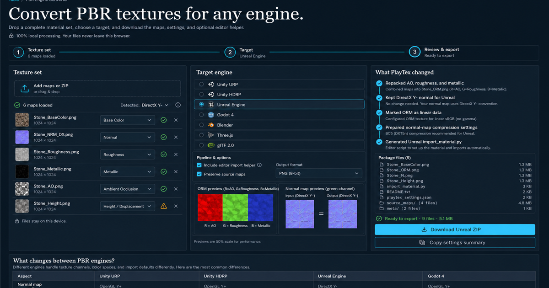
Task: Click the green check for Stone_NRM_DX.png
Action: point(164,137)
